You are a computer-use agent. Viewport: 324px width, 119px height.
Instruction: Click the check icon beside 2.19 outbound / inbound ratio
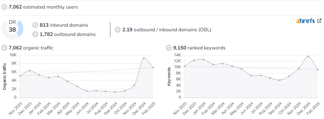click(x=118, y=30)
